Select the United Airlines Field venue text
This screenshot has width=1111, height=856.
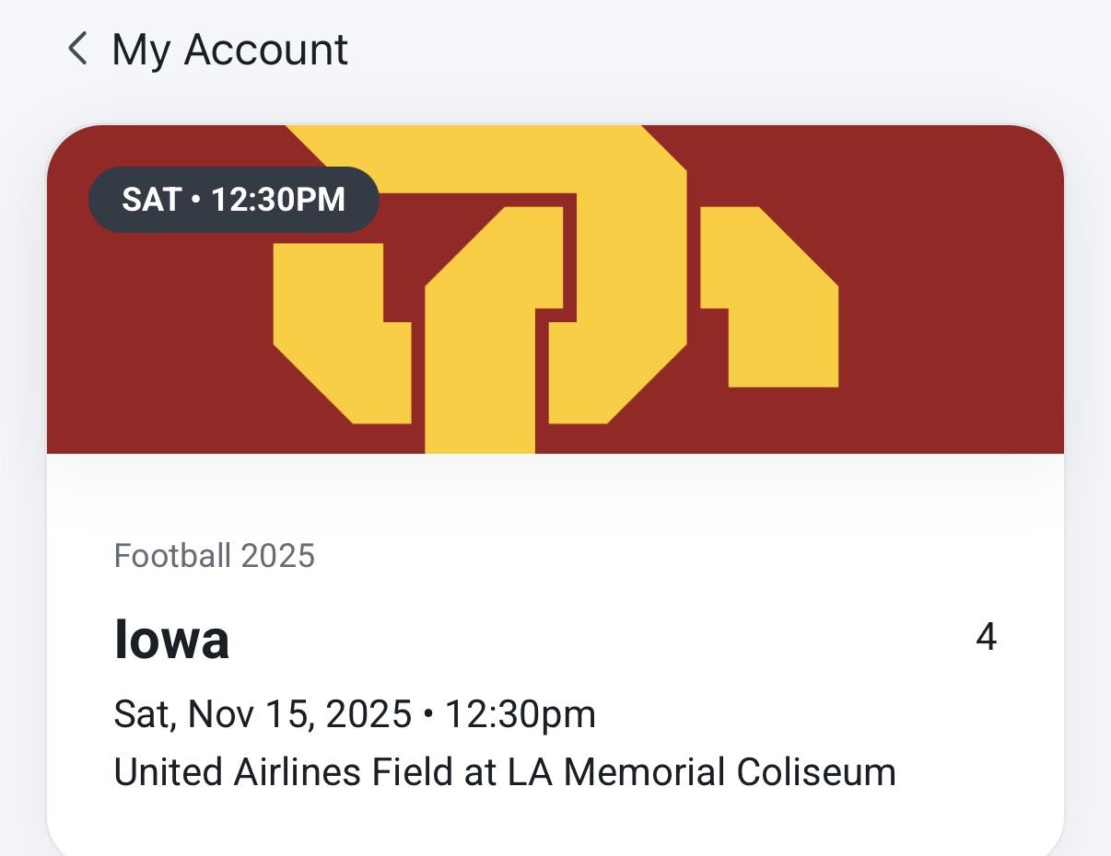point(504,771)
